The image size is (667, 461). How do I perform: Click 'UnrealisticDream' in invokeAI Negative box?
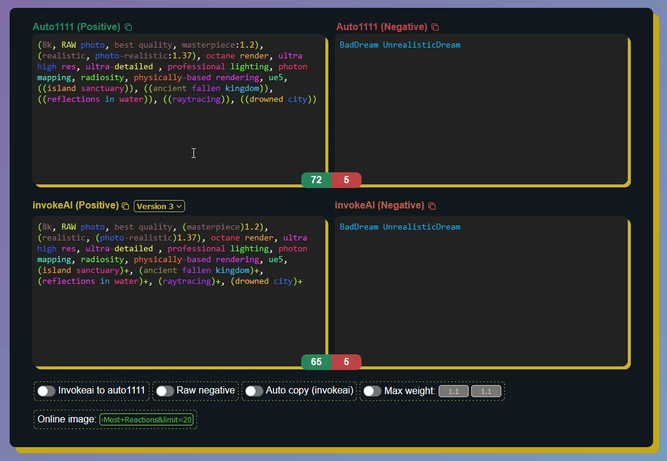(x=422, y=227)
